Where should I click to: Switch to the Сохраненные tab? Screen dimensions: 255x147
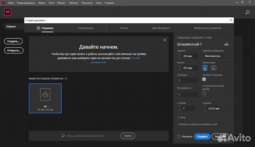(86, 28)
